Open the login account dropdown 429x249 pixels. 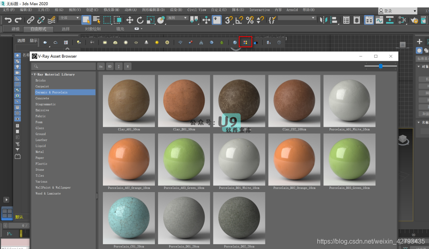click(x=398, y=11)
